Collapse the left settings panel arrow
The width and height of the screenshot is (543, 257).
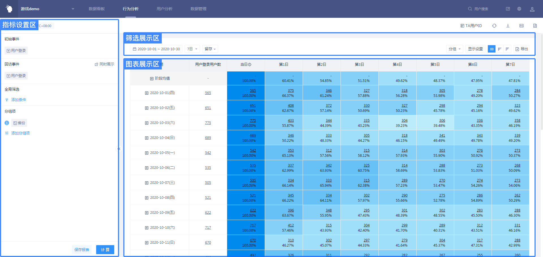[x=119, y=149]
